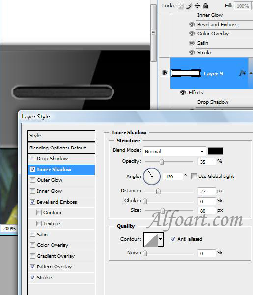Click the Angle dial control
This screenshot has height=295, width=253.
point(152,177)
